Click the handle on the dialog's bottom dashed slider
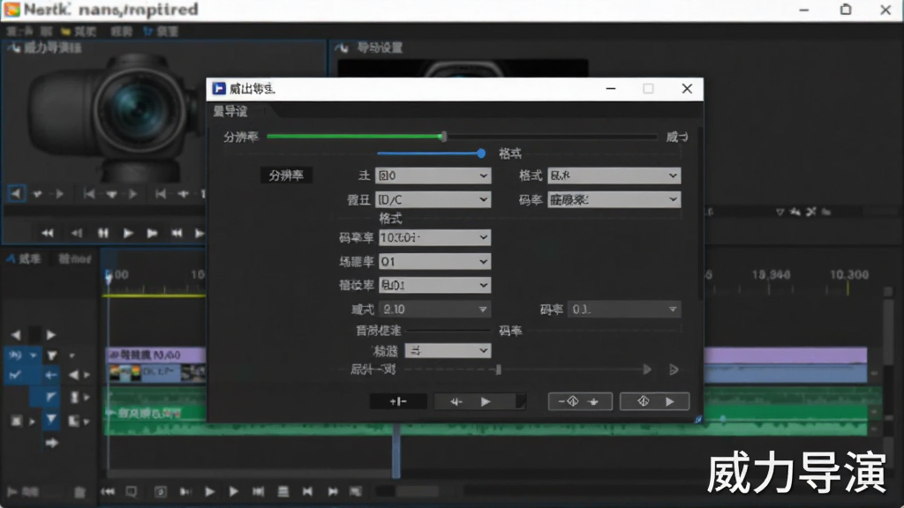Viewport: 904px width, 508px height. click(498, 370)
